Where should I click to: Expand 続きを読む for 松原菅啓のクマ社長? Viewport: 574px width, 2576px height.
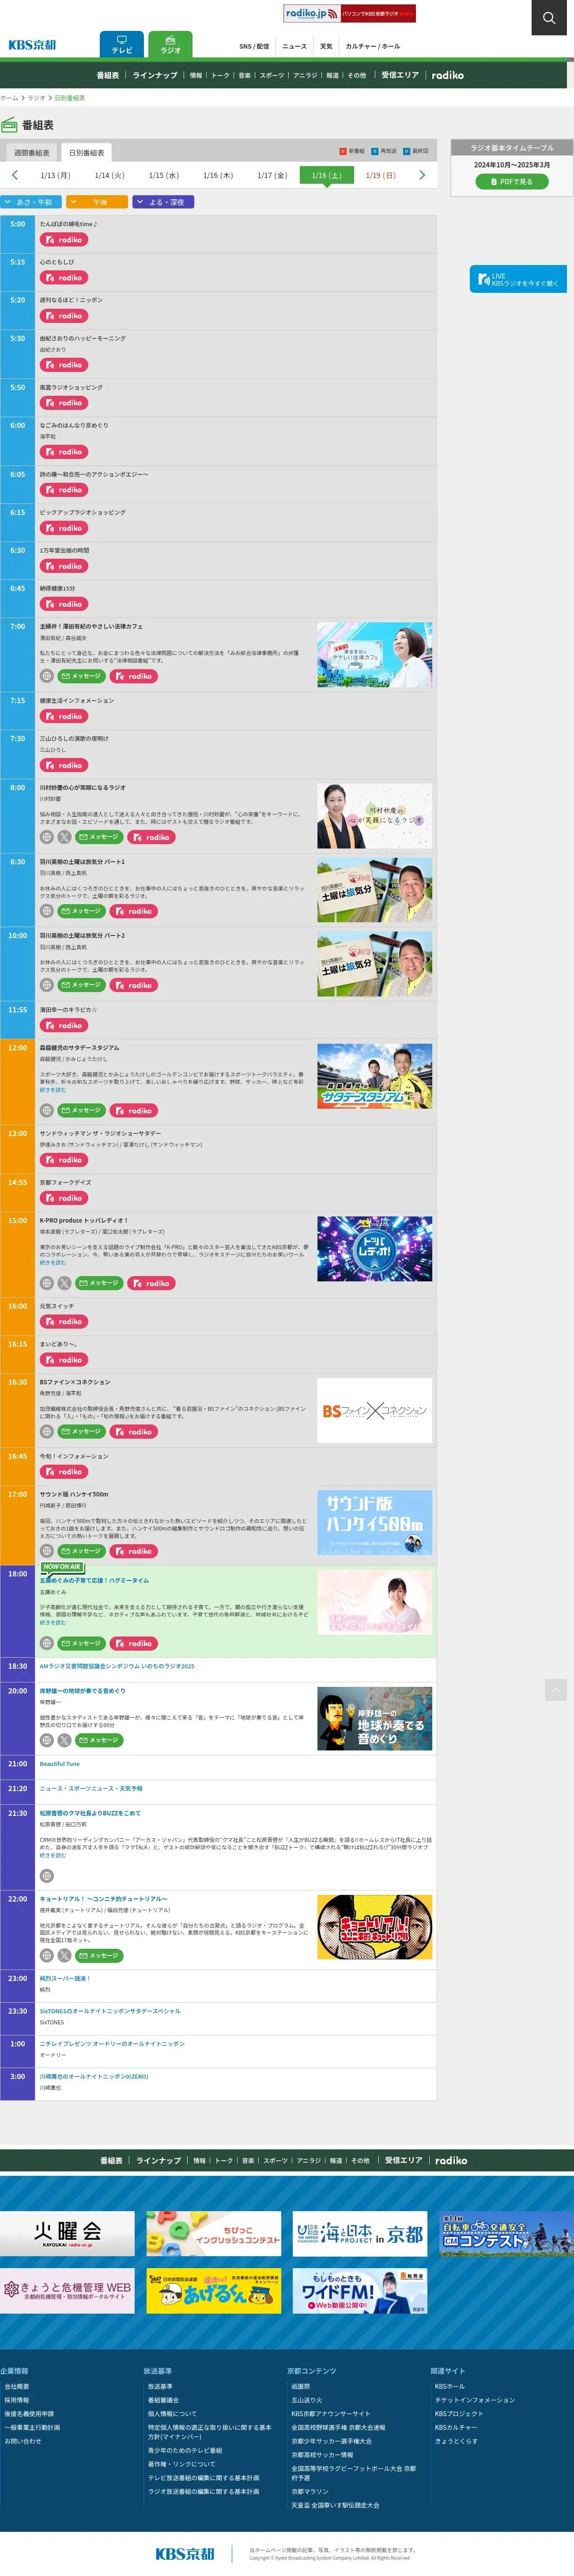(53, 1855)
